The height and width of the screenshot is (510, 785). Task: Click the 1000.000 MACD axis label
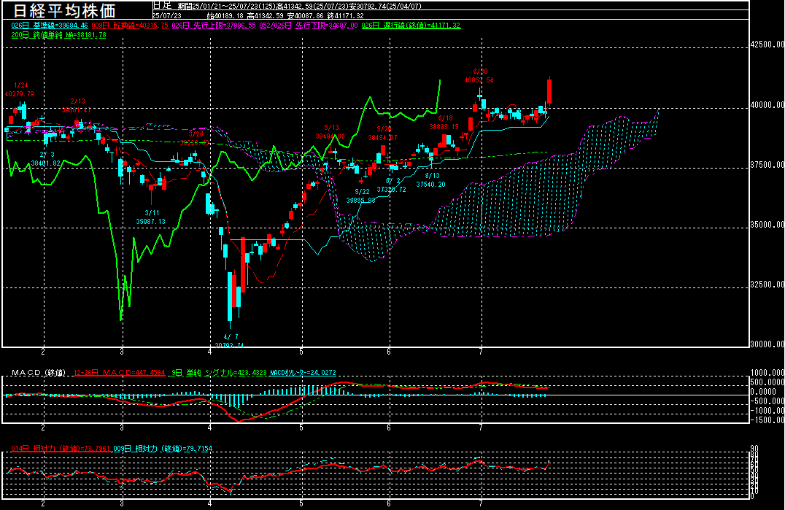(x=767, y=372)
